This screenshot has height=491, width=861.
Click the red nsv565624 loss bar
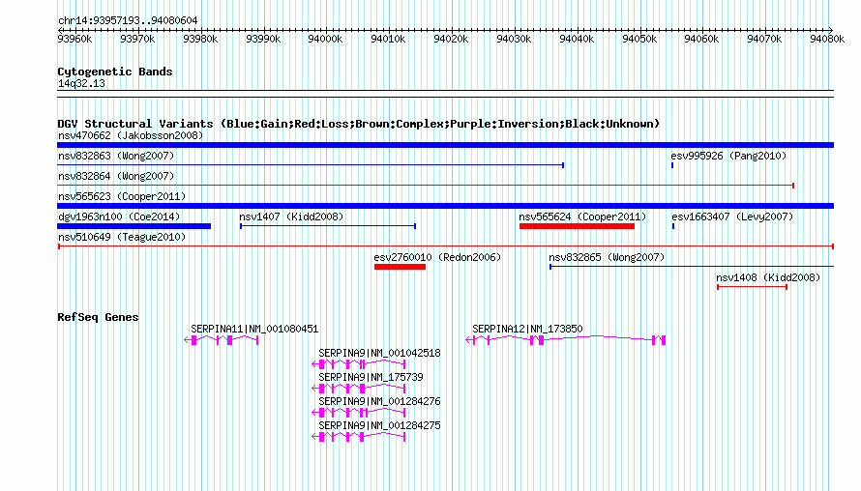578,226
